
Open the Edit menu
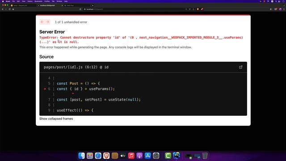pyautogui.click(x=18, y=1)
